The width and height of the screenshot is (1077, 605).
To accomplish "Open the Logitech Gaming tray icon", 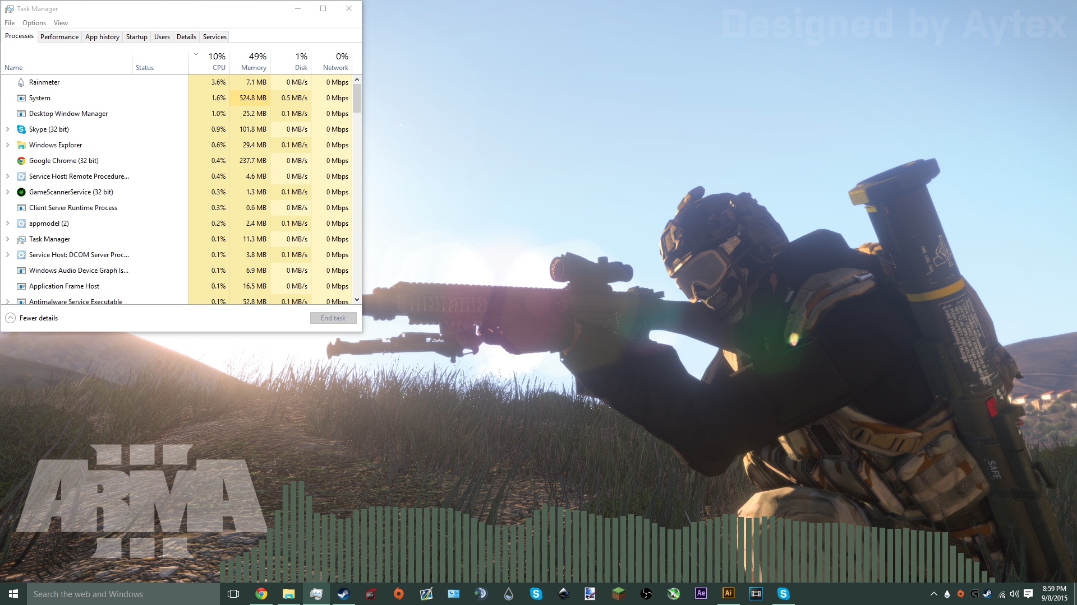I will [974, 594].
